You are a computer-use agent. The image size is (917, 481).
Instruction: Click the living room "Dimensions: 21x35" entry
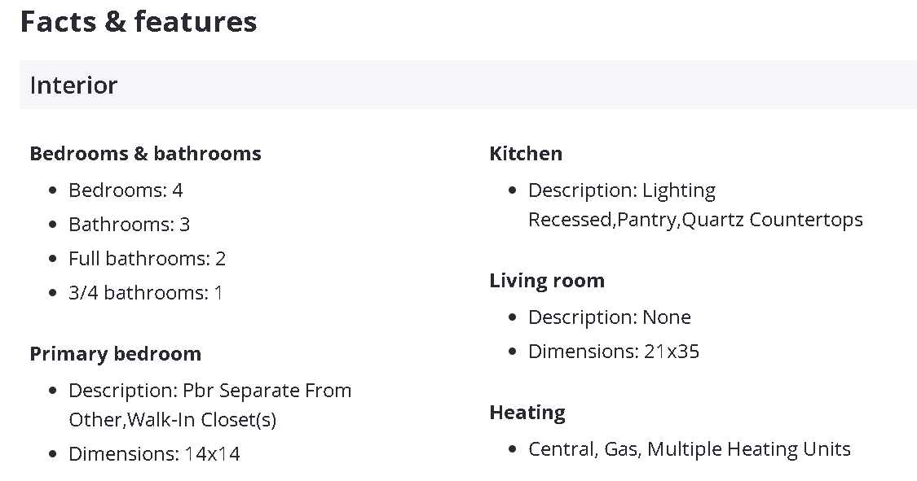click(x=614, y=352)
